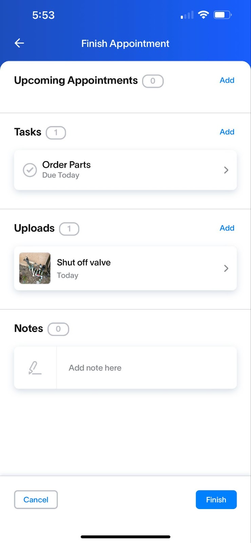Tap the back arrow icon
251x543 pixels.
click(19, 43)
